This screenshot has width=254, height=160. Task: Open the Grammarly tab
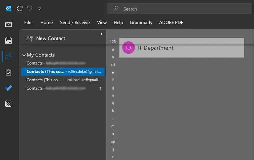141,23
